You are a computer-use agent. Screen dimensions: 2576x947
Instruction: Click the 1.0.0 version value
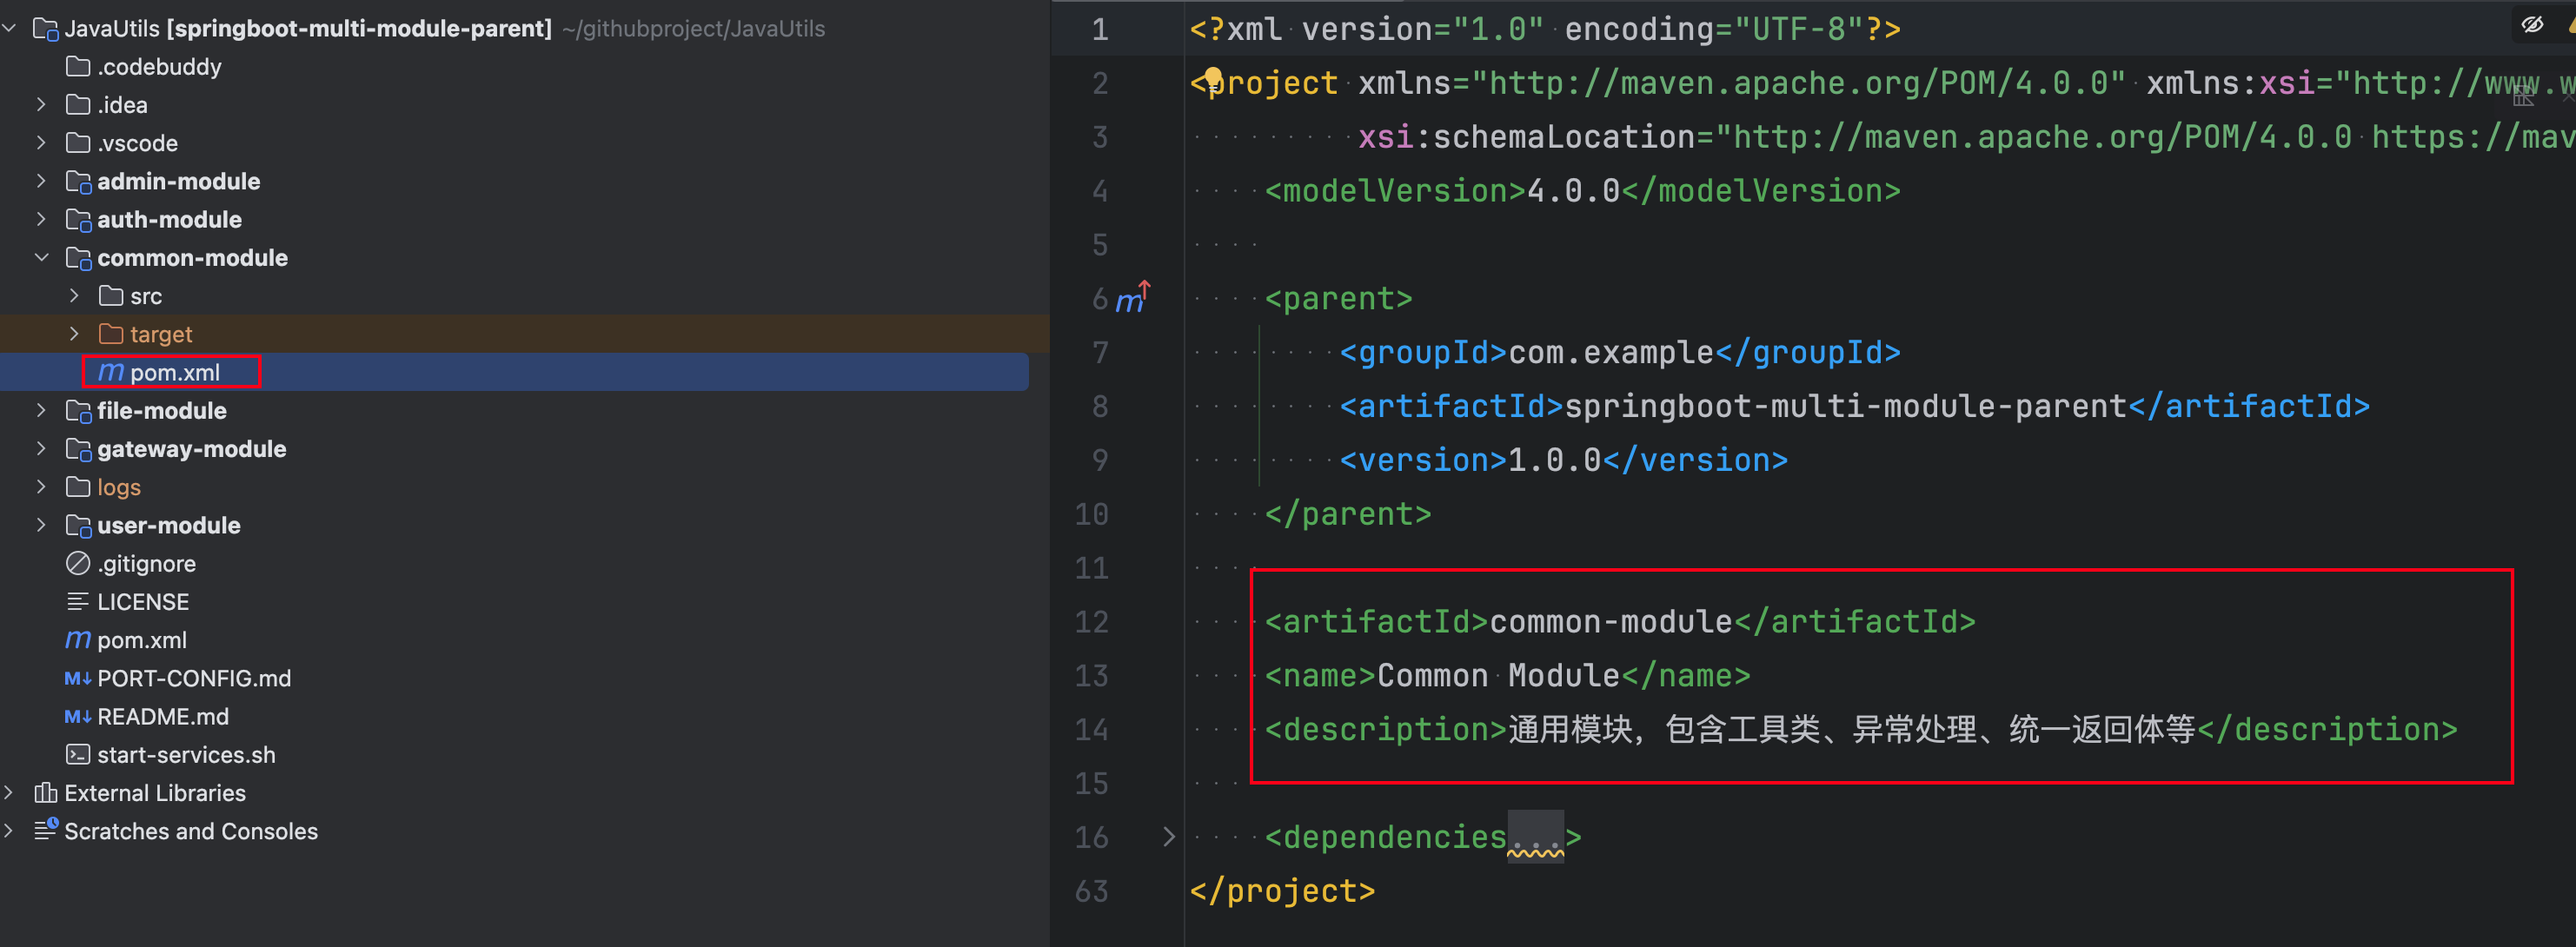[1554, 459]
